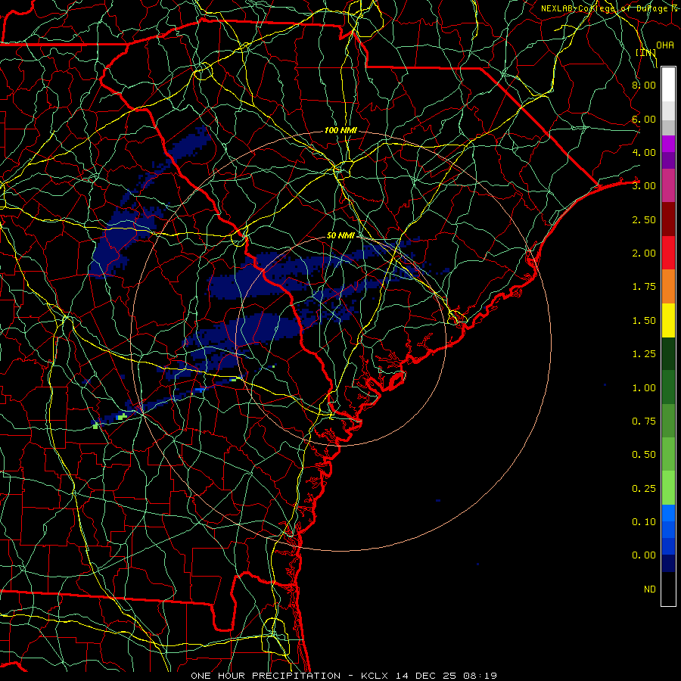
Task: Click the '0.00' scale value
Action: click(x=644, y=555)
